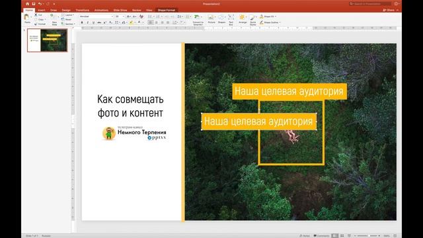Open the Section dropdown
The width and height of the screenshot is (423, 238).
coord(69,24)
